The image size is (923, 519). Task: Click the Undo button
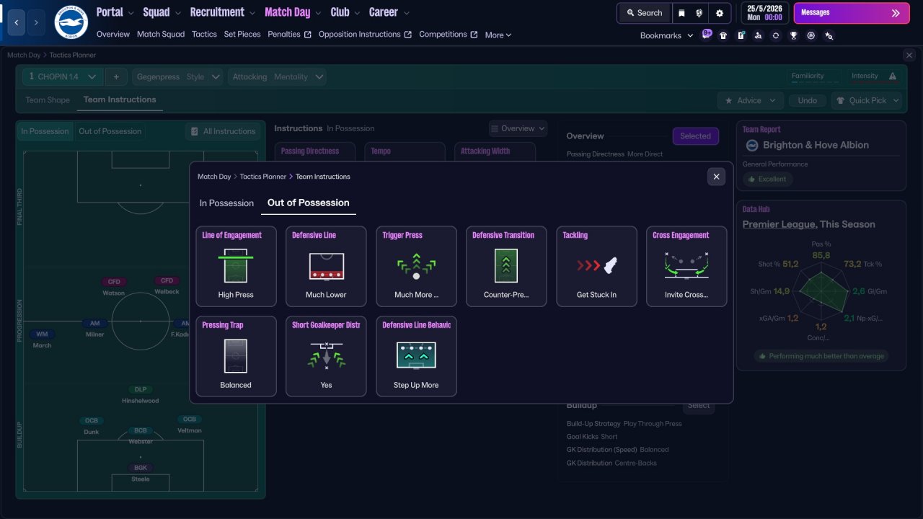808,100
